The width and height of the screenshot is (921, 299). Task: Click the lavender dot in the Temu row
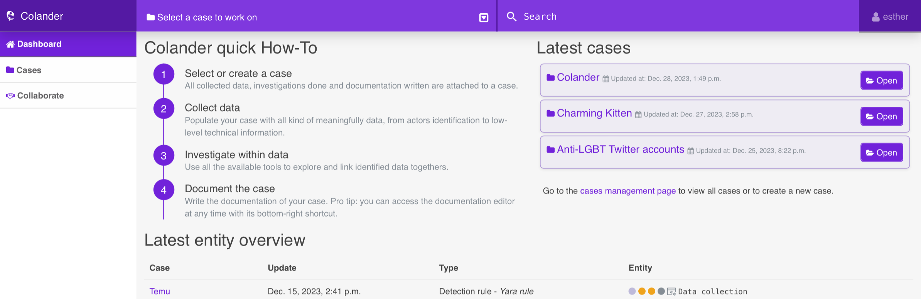[632, 291]
